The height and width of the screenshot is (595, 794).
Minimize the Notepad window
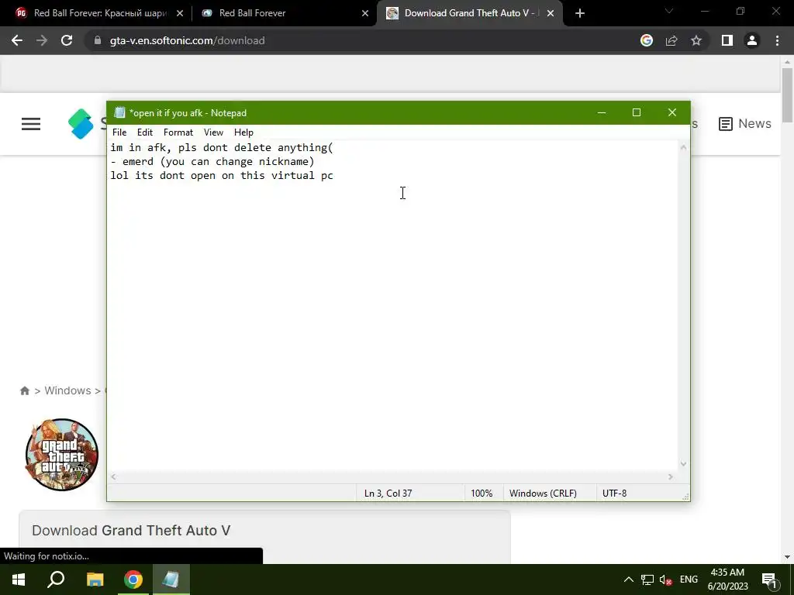(x=602, y=112)
